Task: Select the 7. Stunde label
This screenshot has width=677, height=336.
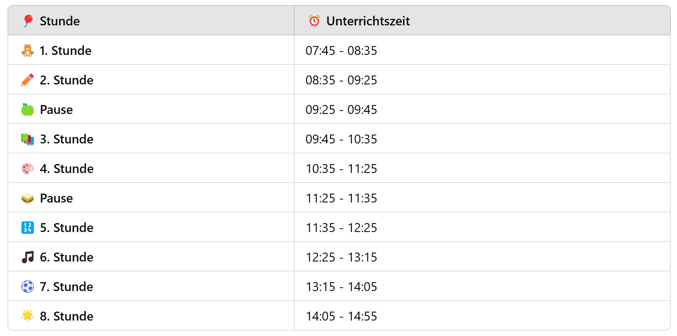Action: pyautogui.click(x=66, y=287)
